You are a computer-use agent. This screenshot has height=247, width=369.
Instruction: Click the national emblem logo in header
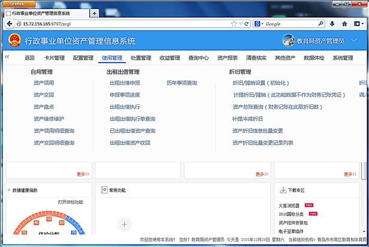[14, 40]
